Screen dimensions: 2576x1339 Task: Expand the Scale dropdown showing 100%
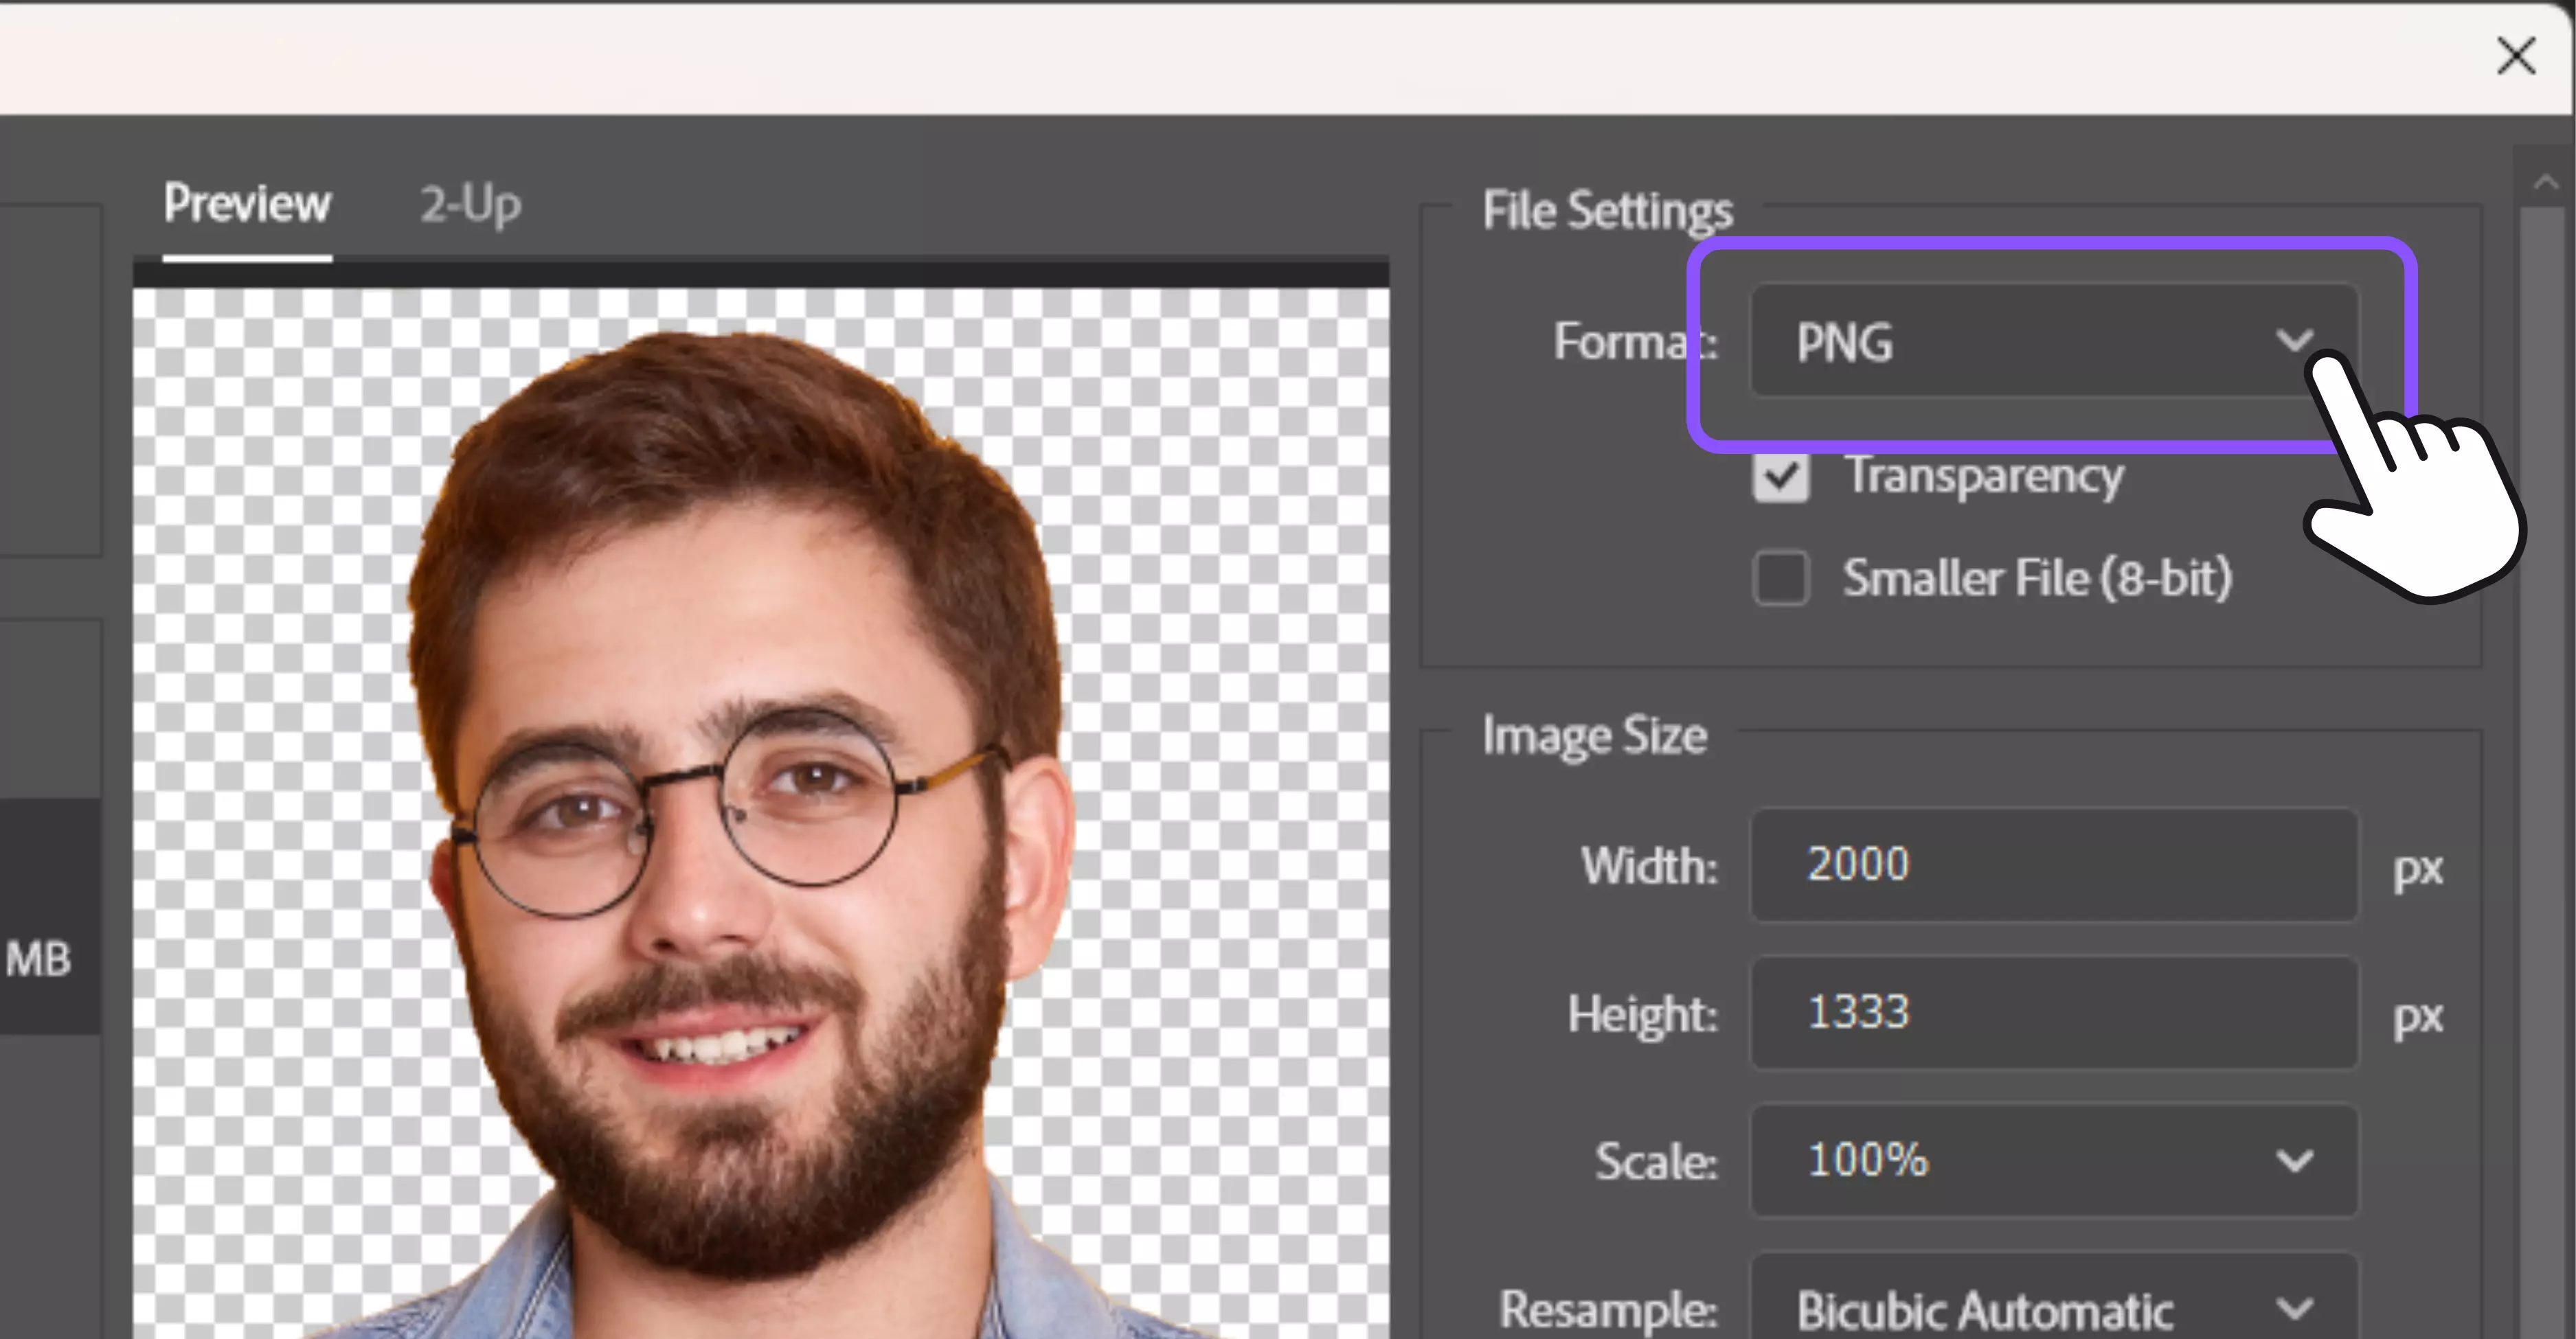2050,1160
